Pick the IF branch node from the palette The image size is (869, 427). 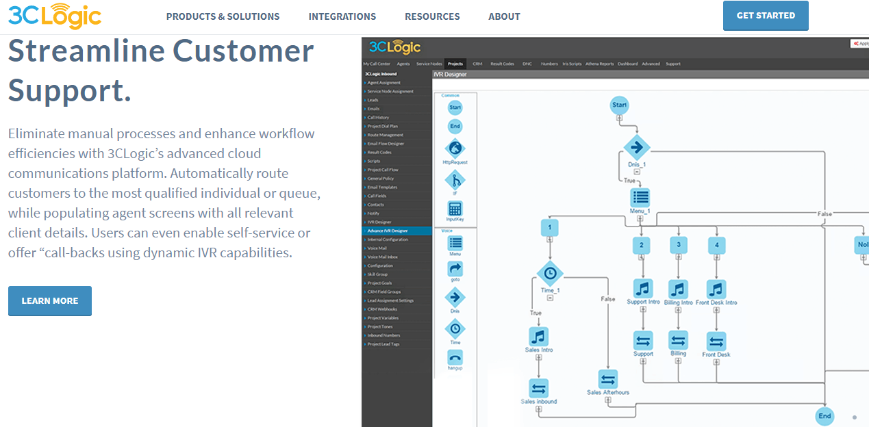[x=455, y=181]
